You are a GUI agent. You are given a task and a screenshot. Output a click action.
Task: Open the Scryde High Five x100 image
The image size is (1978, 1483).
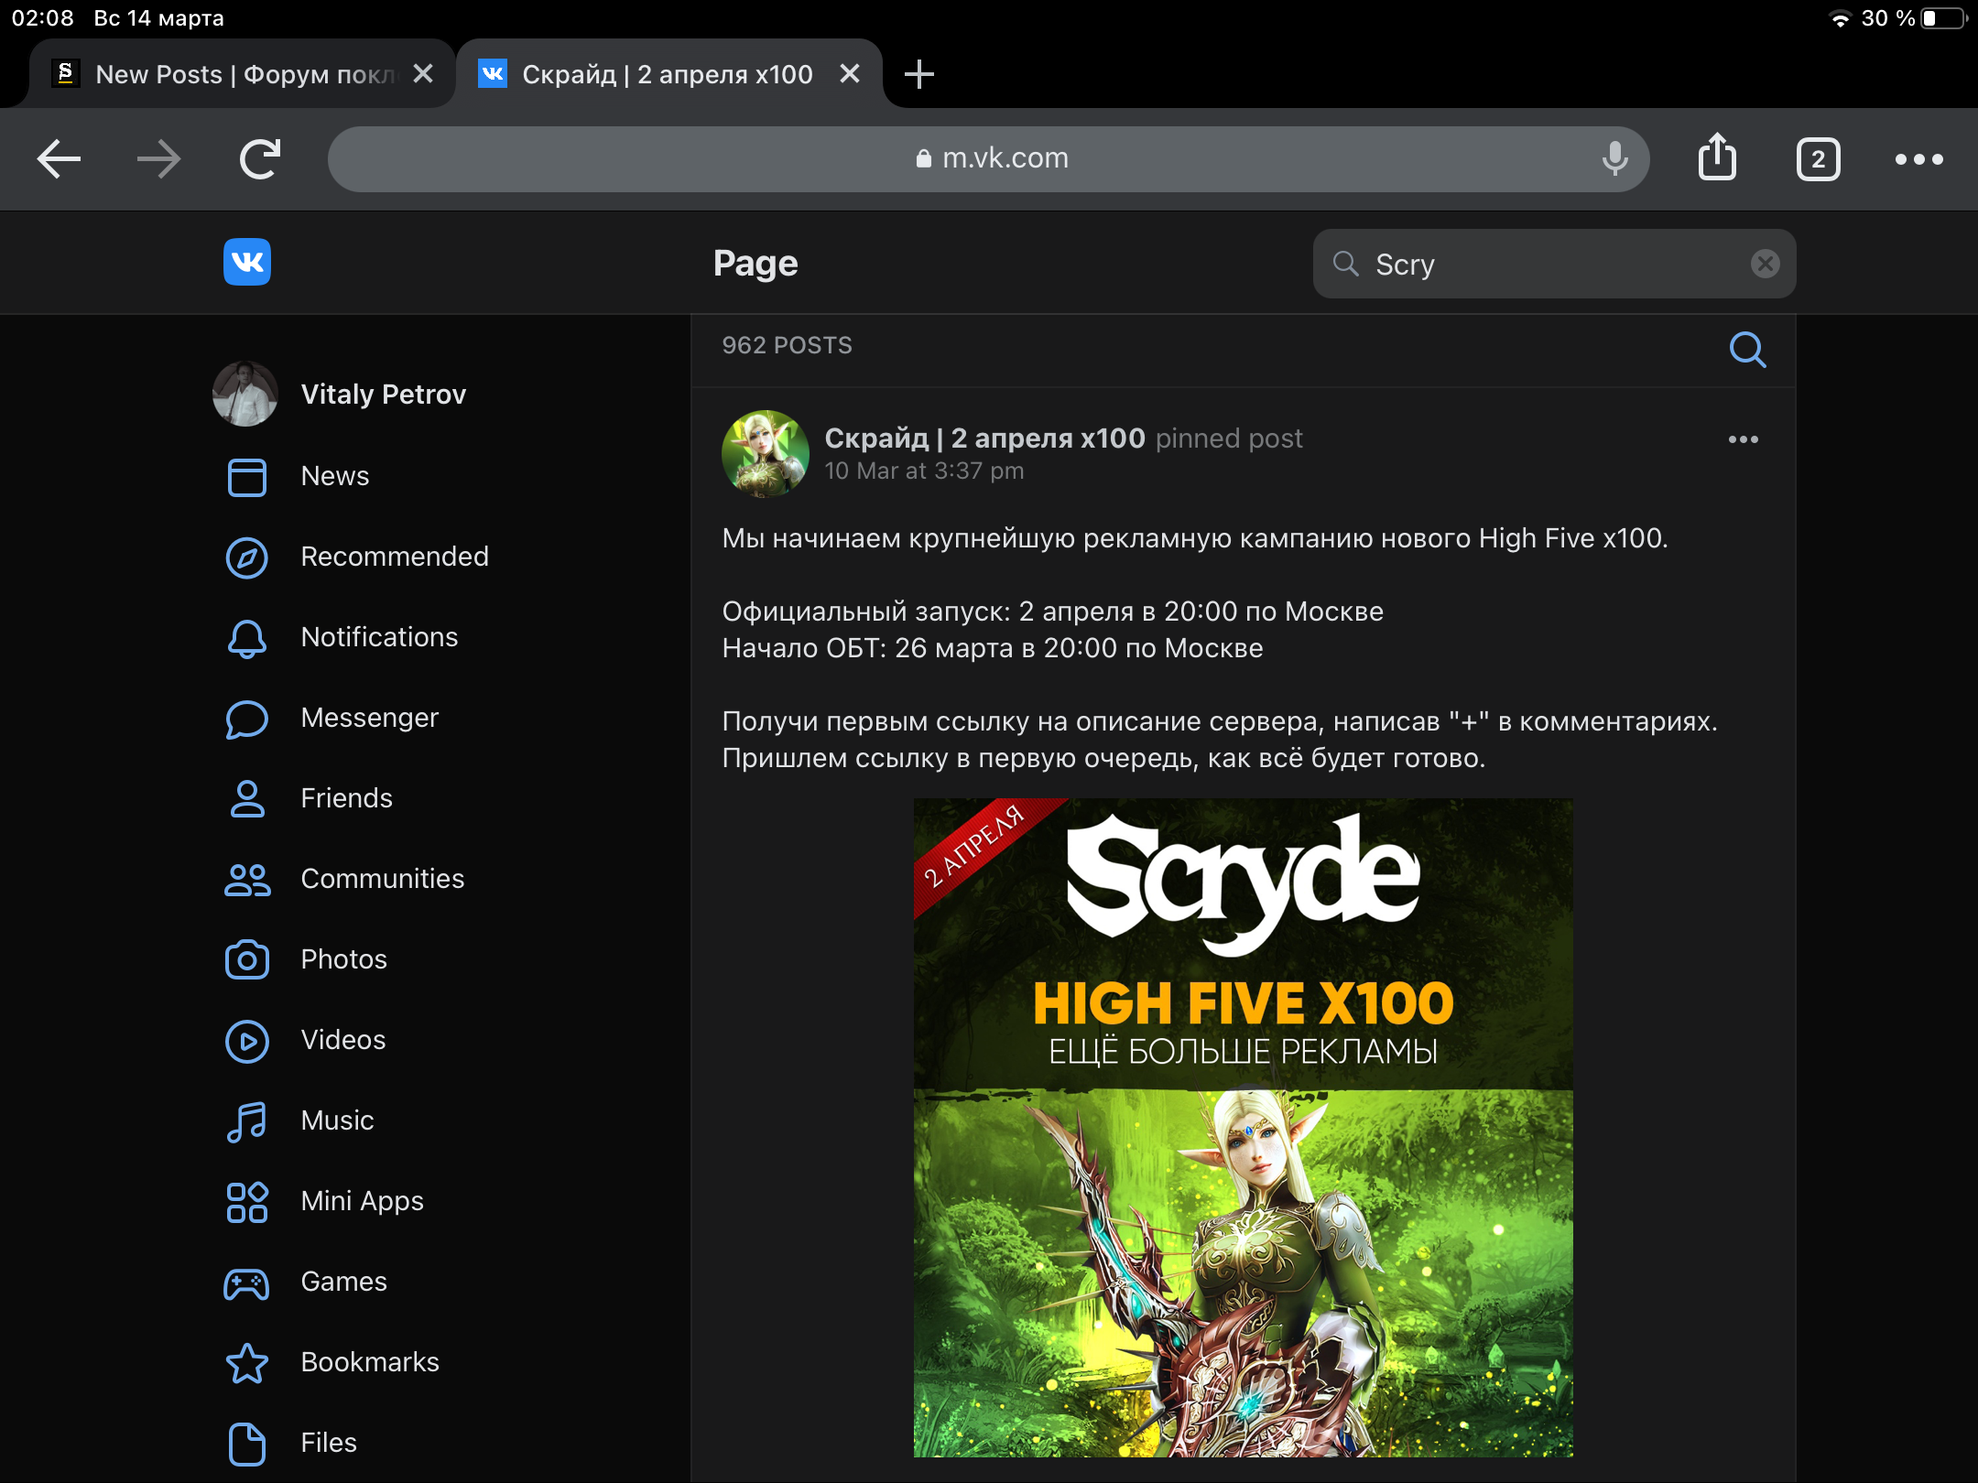coord(1243,1126)
